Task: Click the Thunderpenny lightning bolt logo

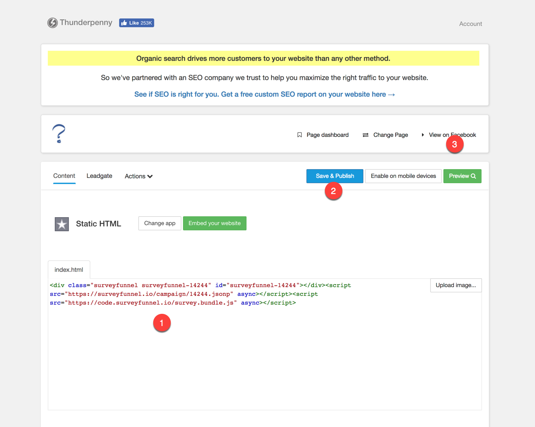Action: (53, 23)
